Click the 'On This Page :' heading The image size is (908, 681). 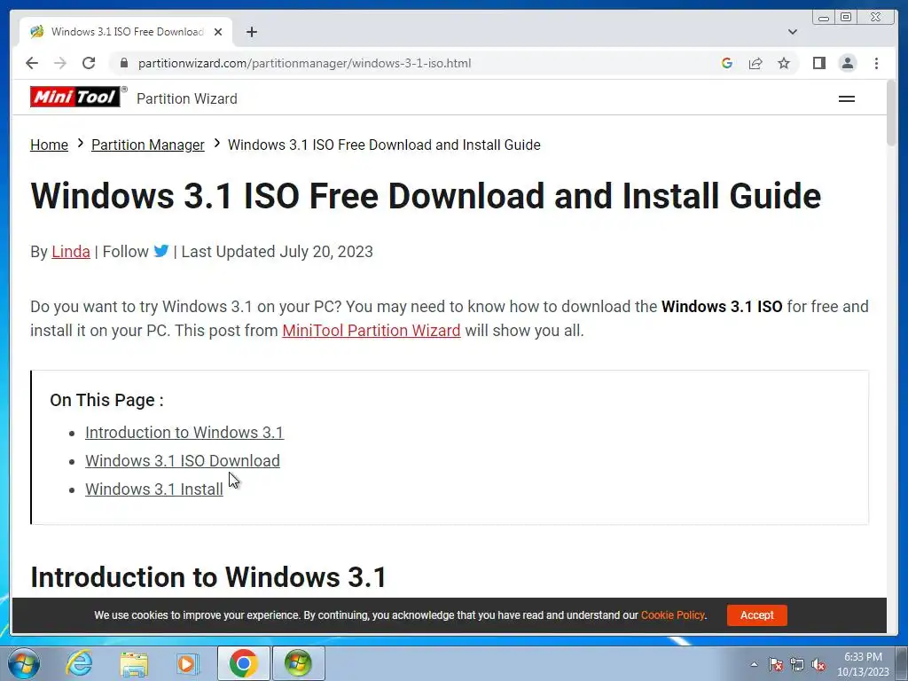click(106, 400)
